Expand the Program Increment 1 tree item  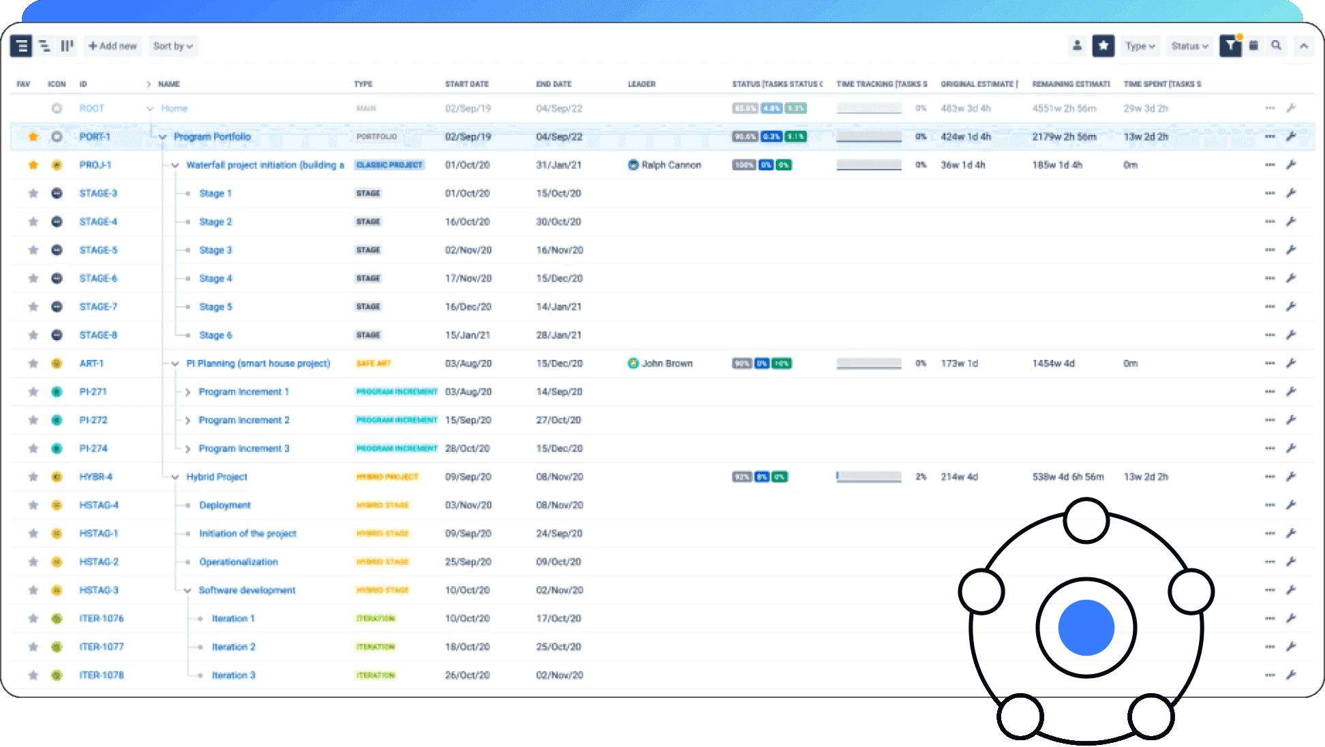[x=187, y=391]
